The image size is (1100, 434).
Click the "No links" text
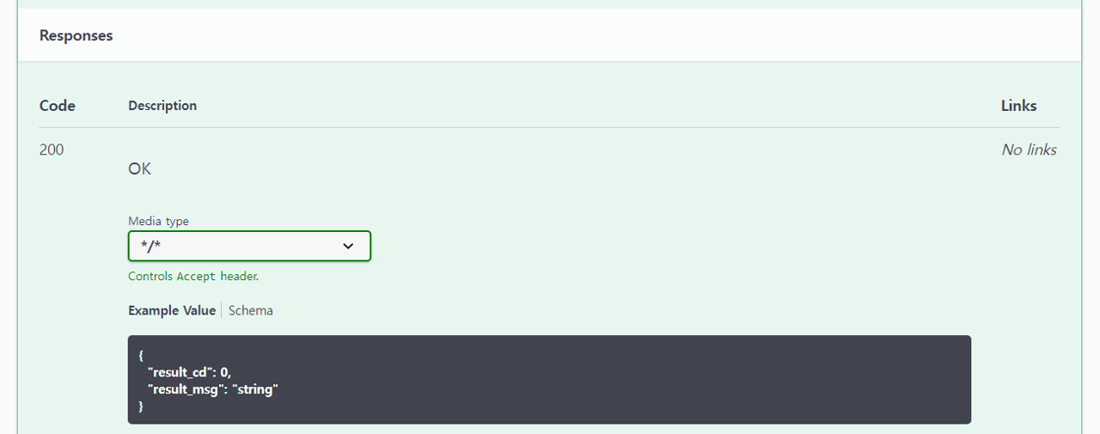1029,150
